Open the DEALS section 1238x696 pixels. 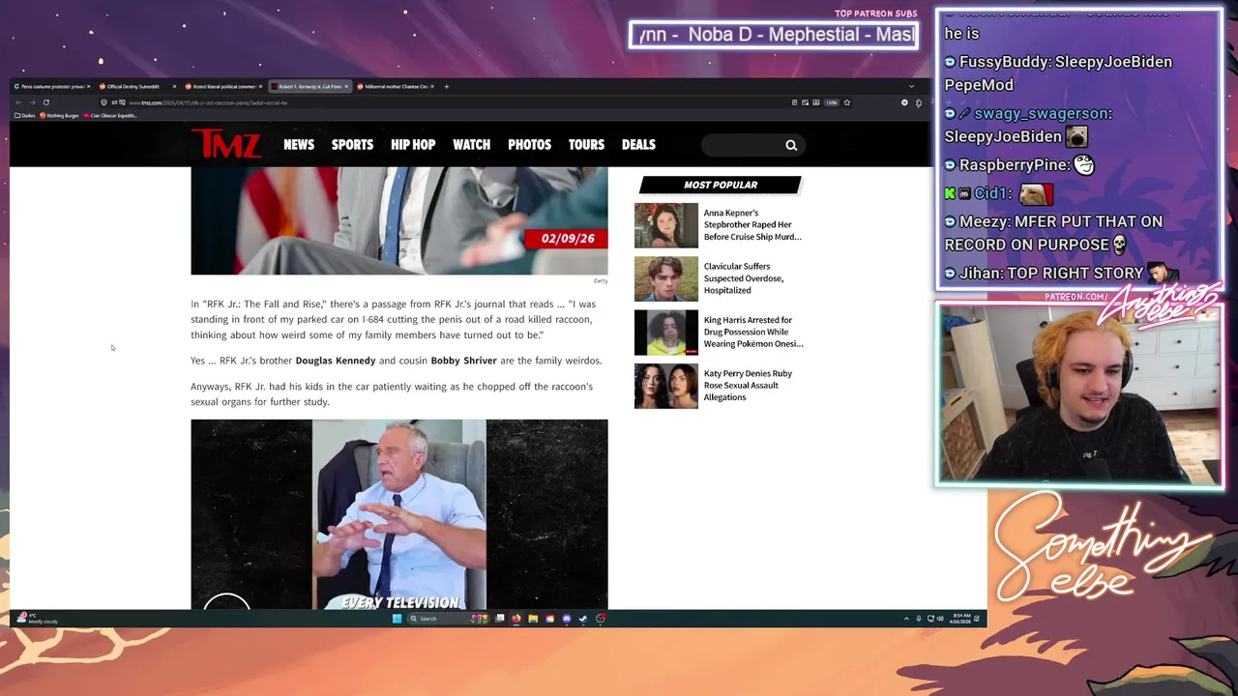[x=638, y=144]
